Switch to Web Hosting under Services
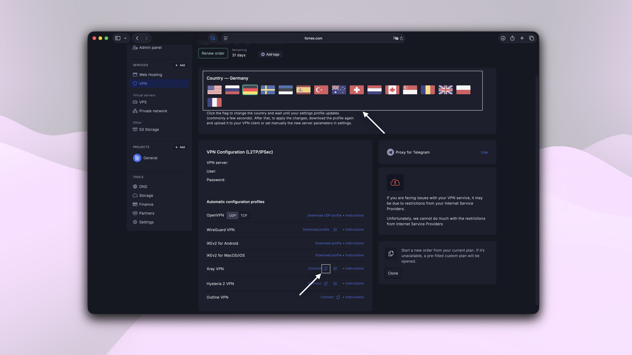The image size is (632, 355). [x=150, y=75]
